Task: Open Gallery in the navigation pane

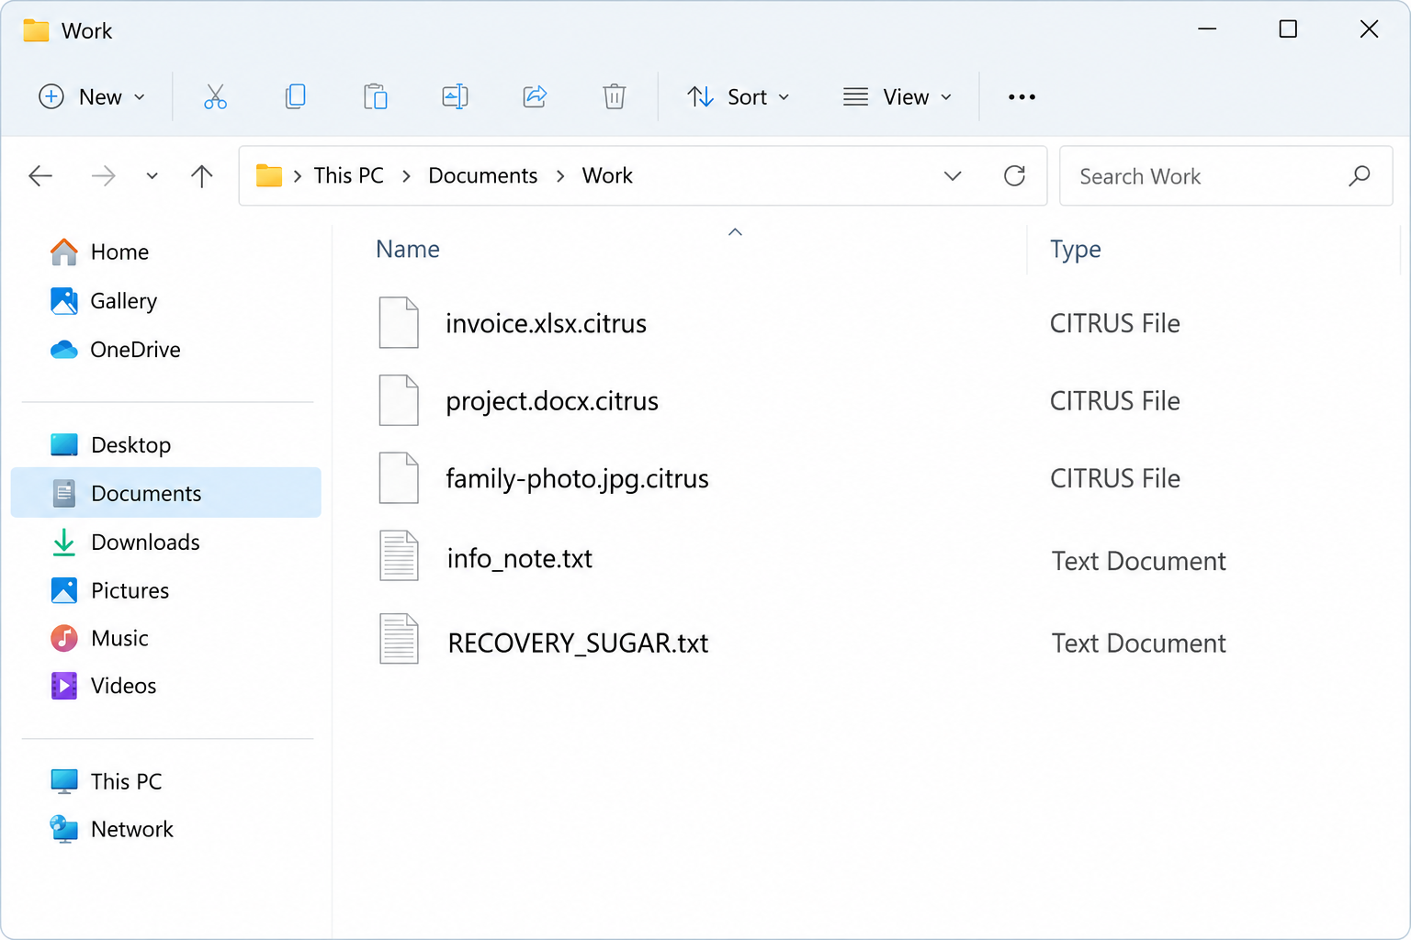Action: coord(166,300)
